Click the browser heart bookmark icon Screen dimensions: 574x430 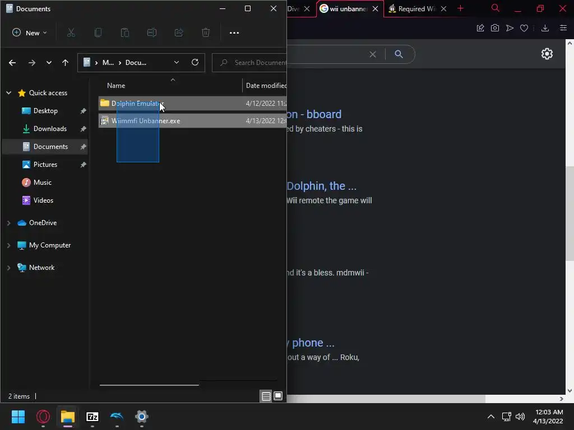pos(524,28)
